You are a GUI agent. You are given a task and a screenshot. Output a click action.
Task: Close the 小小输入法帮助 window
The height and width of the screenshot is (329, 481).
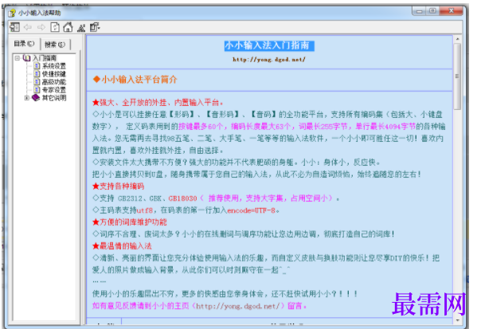(451, 11)
